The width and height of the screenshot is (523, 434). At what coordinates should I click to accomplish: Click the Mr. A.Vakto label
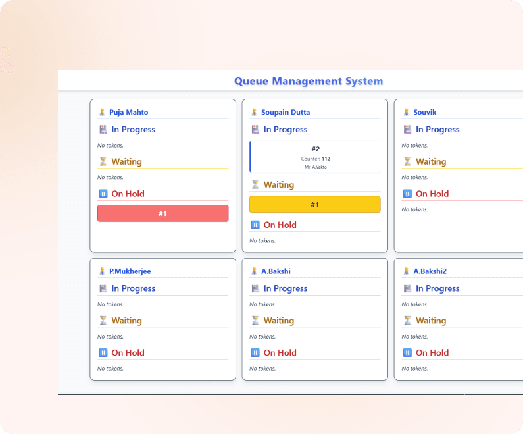[x=316, y=167]
